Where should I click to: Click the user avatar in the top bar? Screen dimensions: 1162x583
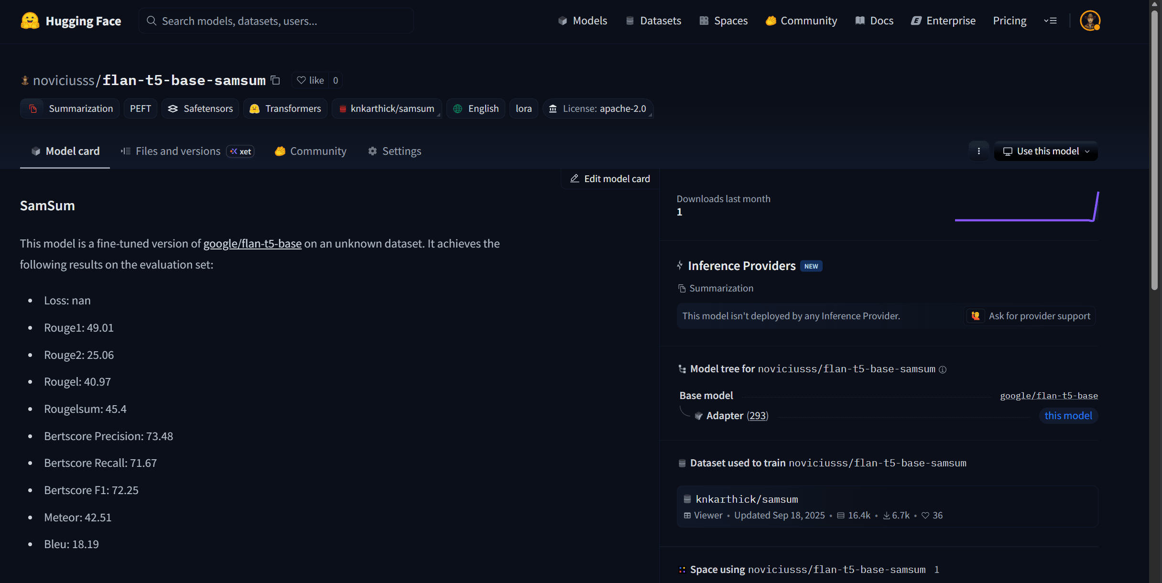1090,21
